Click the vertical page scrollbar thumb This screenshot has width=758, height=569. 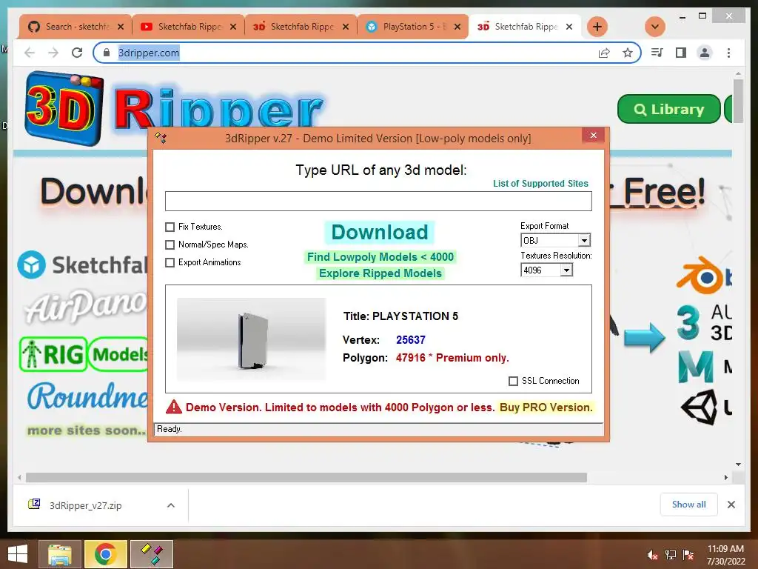(x=738, y=101)
